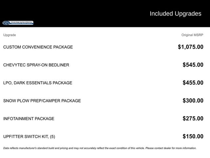Viewport: 210px width, 158px height.
Task: Click 'Please contact dealer for more information' text
Action: 171,148
